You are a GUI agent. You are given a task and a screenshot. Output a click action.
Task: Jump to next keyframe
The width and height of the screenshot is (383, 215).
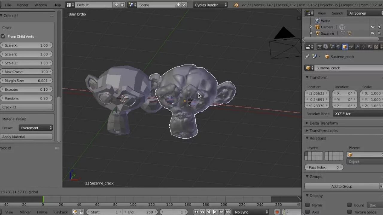(x=221, y=212)
